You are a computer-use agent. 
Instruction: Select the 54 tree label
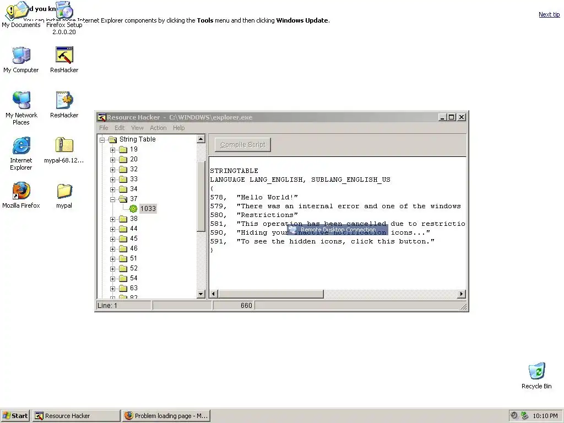134,278
